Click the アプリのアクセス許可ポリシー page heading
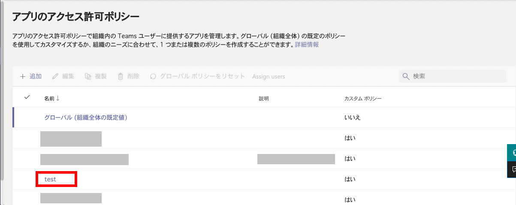The width and height of the screenshot is (516, 205). (75, 17)
